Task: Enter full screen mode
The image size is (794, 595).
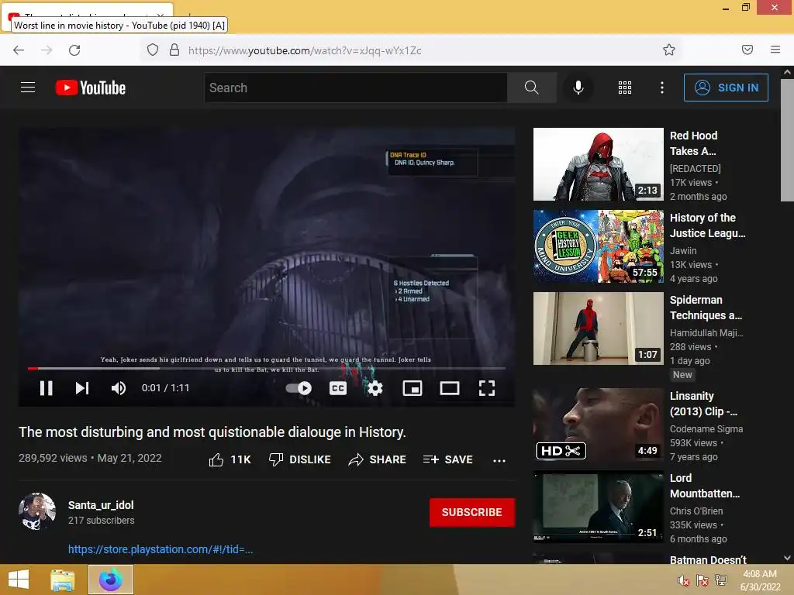Action: (487, 388)
